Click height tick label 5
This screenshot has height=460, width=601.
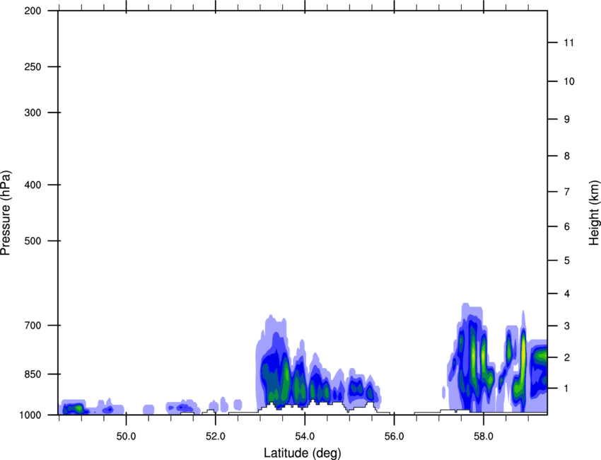tap(567, 260)
